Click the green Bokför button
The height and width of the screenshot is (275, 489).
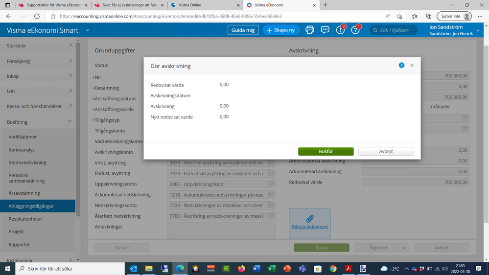click(326, 152)
